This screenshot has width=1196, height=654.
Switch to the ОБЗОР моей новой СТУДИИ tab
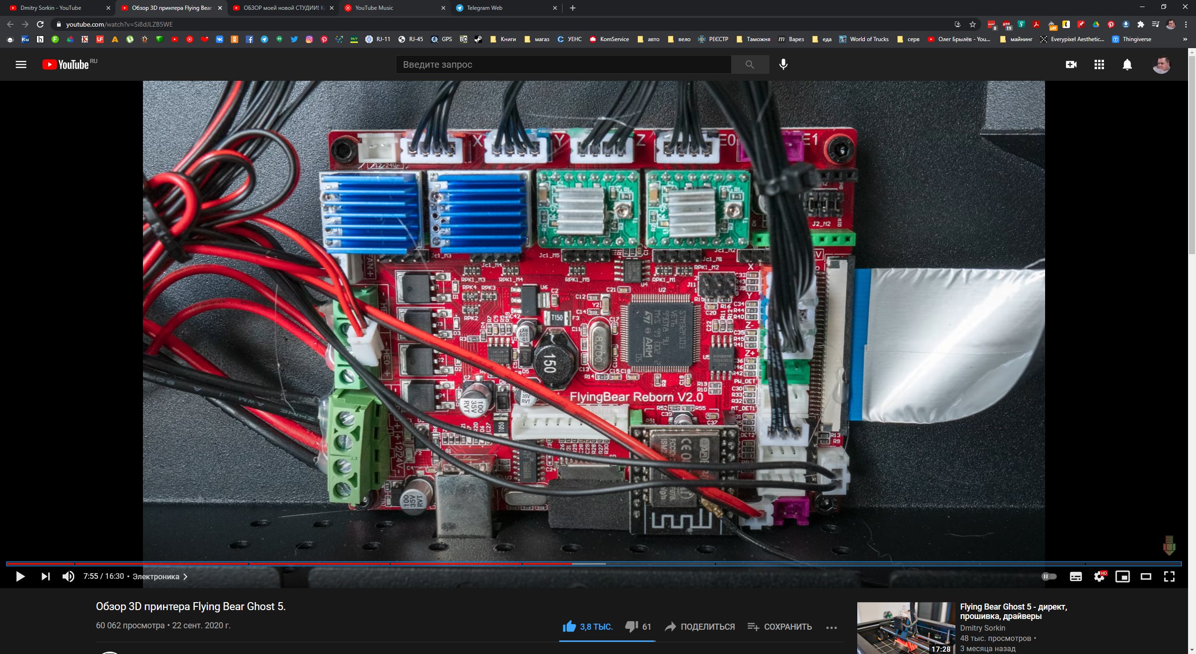284,7
